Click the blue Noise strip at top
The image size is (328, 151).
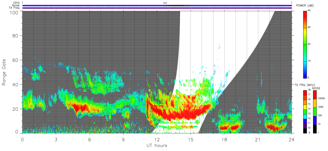pos(157,5)
